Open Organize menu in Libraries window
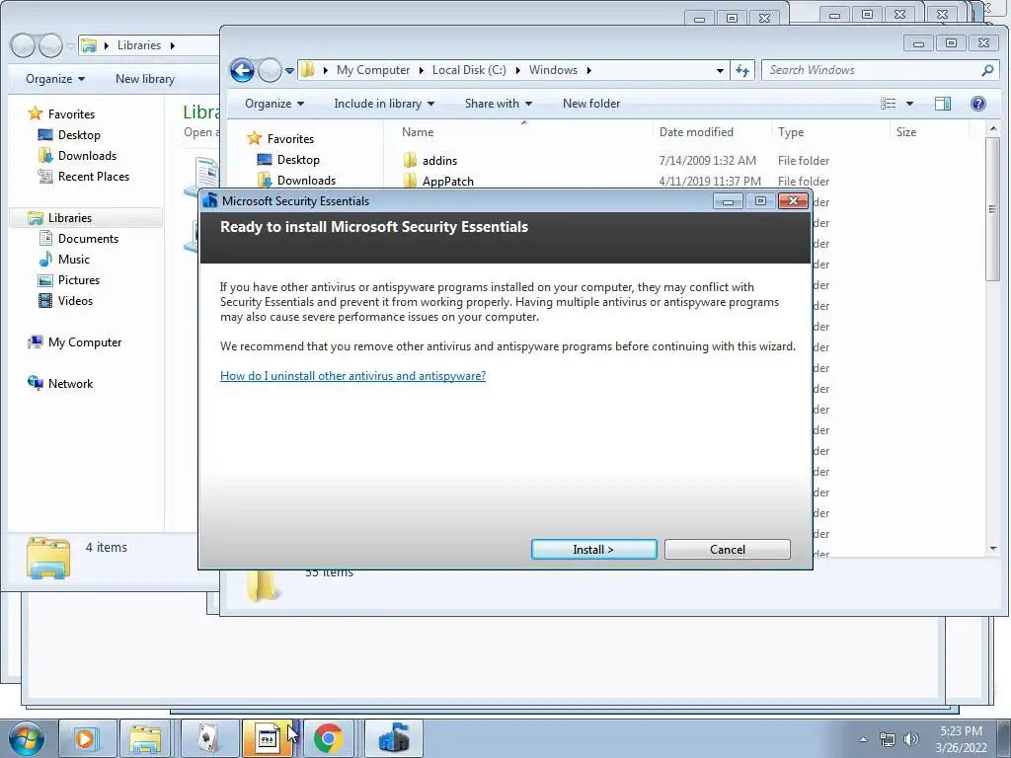The height and width of the screenshot is (758, 1011). pos(55,79)
